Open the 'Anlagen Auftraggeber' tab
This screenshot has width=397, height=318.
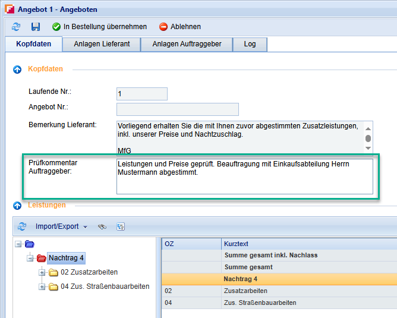click(x=187, y=44)
